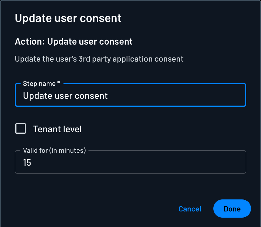Select the text Update user consent in the field
Screen dimensions: 261x227
click(66, 95)
